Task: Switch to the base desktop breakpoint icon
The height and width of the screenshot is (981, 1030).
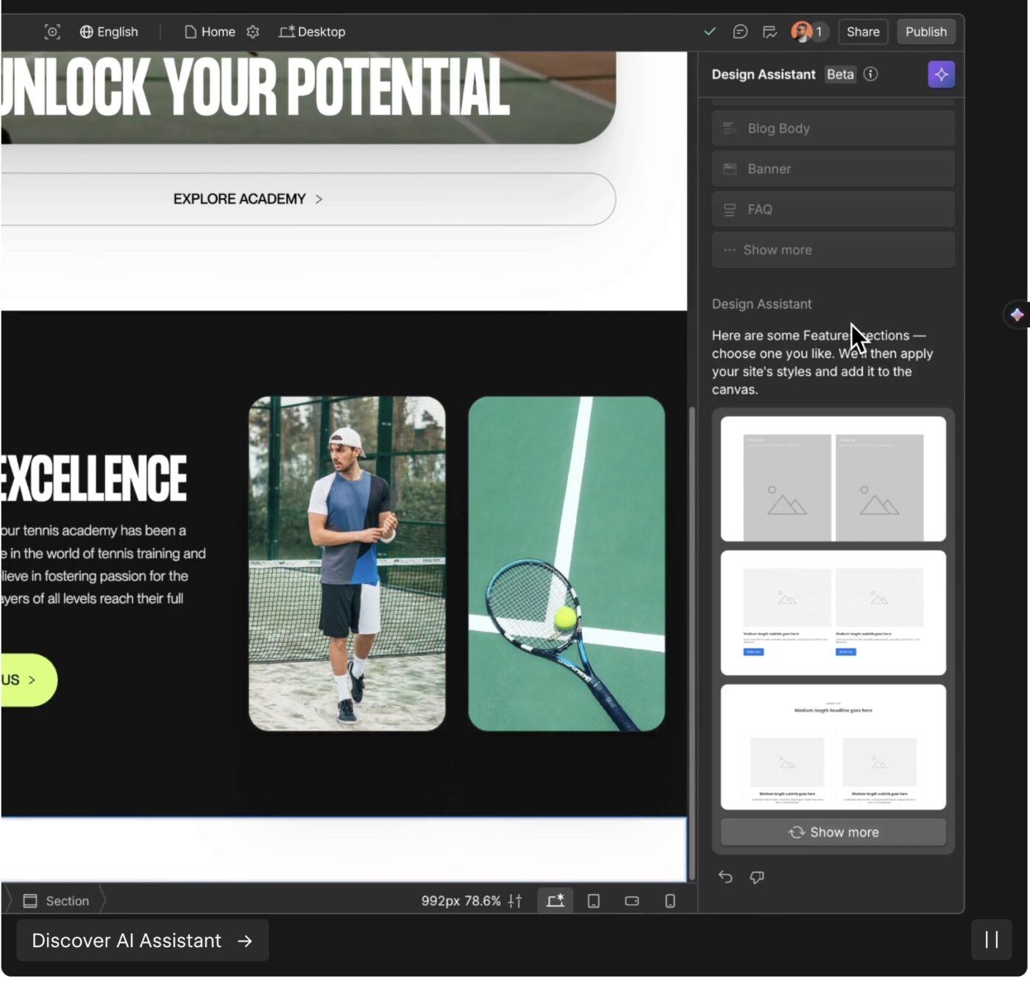Action: point(555,901)
